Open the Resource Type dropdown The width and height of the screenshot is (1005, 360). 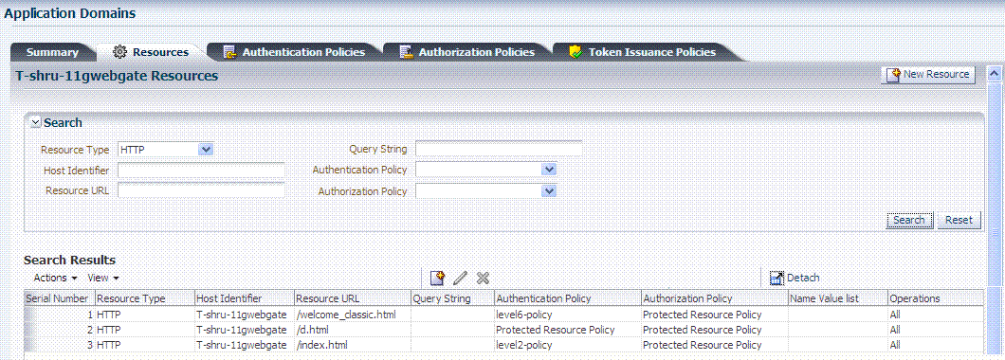pos(205,150)
